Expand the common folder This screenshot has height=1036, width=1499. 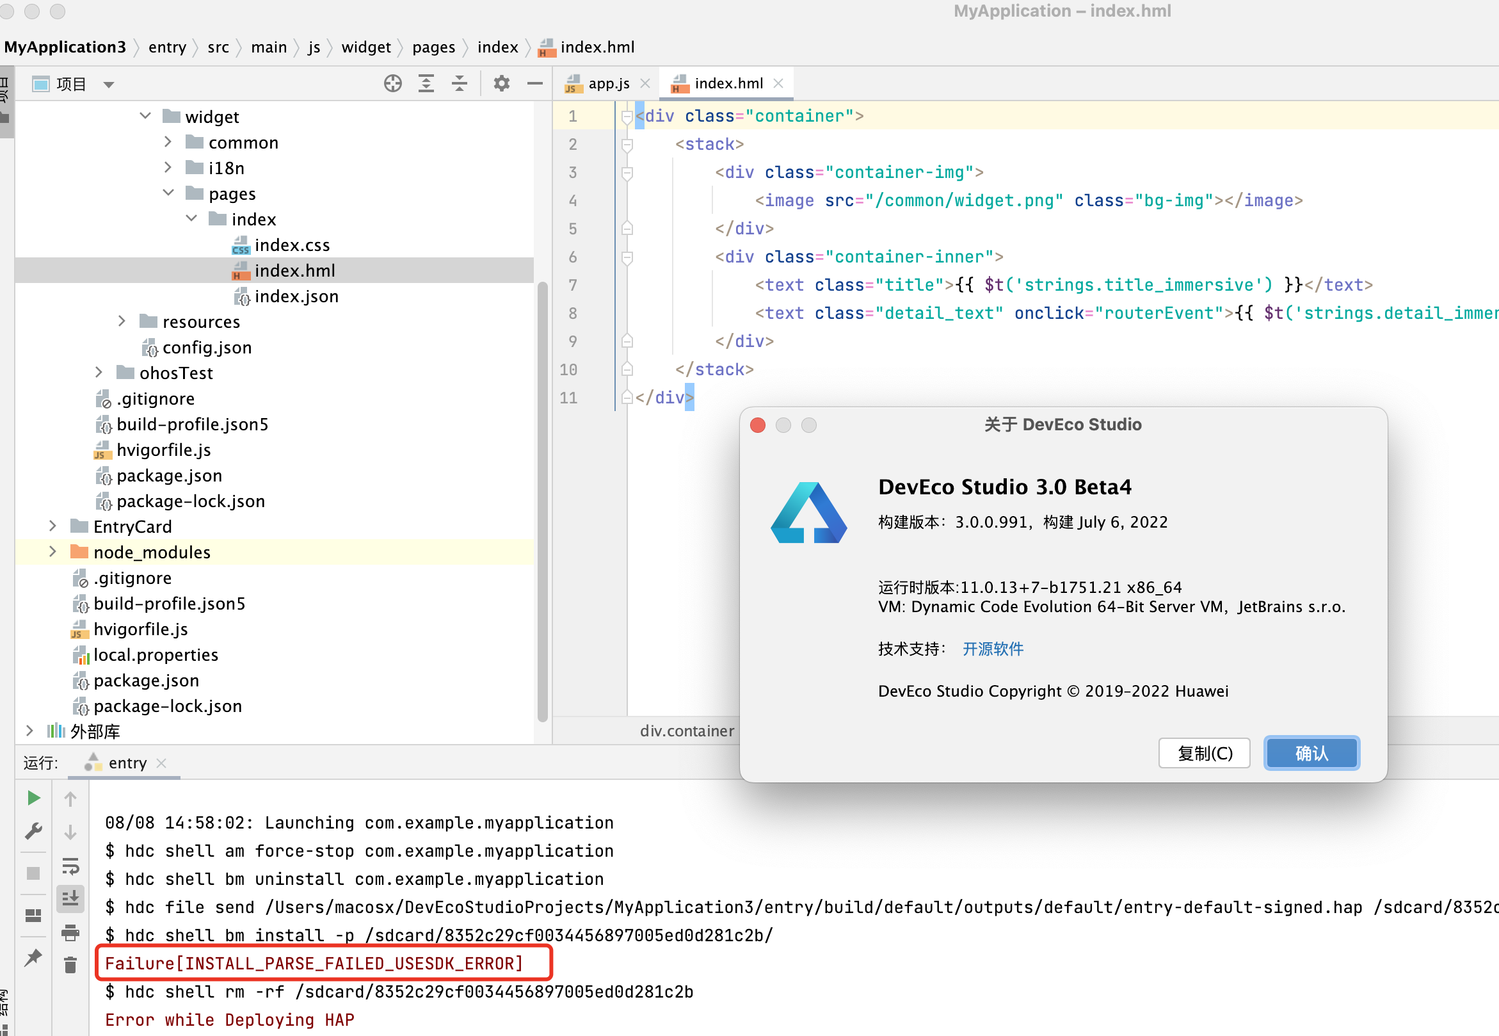(x=168, y=142)
